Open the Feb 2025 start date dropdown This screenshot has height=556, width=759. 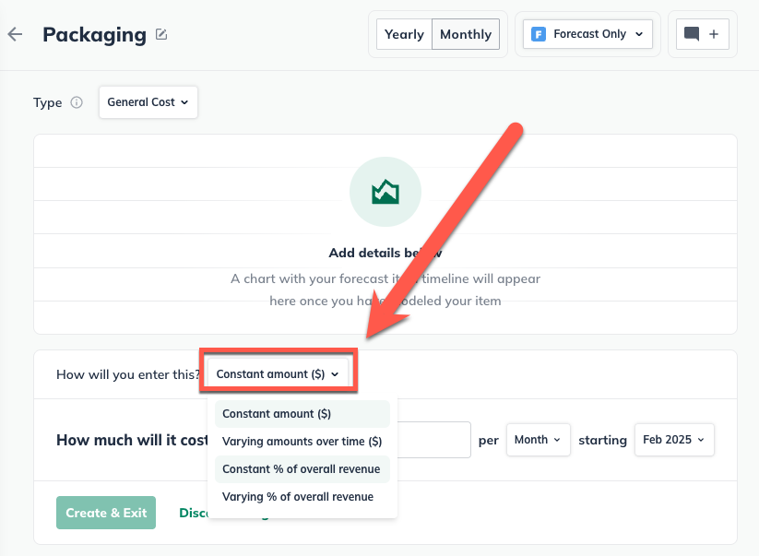click(x=673, y=440)
